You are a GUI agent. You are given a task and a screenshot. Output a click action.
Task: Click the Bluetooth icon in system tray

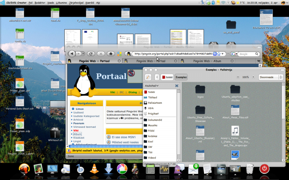click(x=213, y=3)
